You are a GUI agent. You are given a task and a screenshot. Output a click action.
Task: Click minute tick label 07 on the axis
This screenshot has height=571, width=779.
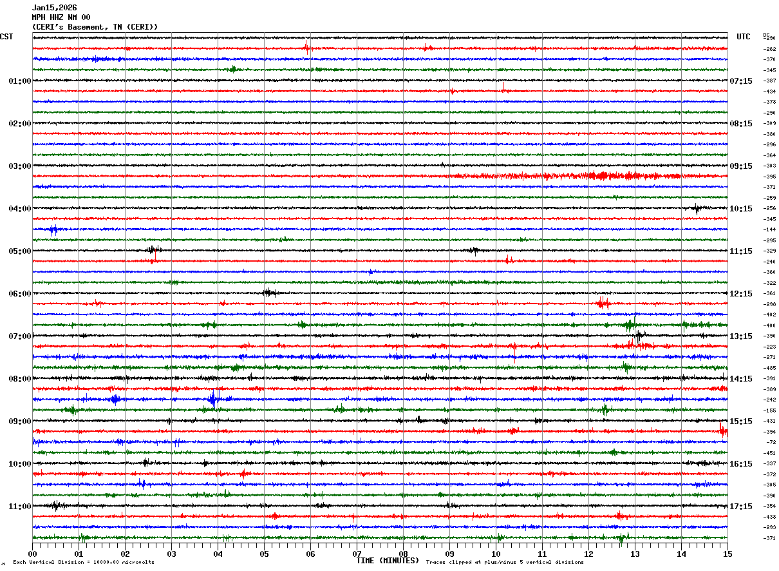357,554
